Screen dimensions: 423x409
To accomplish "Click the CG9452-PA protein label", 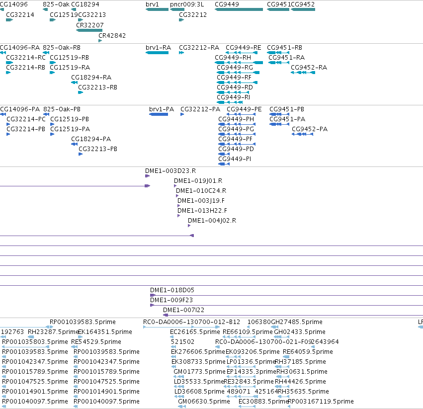I will (x=310, y=129).
